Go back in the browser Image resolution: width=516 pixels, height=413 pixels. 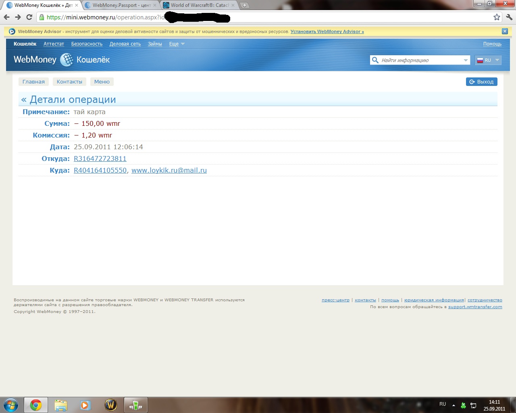pyautogui.click(x=6, y=17)
